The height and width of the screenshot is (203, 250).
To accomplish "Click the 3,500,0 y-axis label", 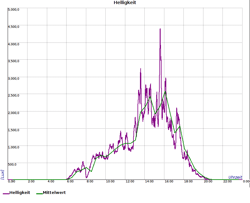I will coord(13,61).
